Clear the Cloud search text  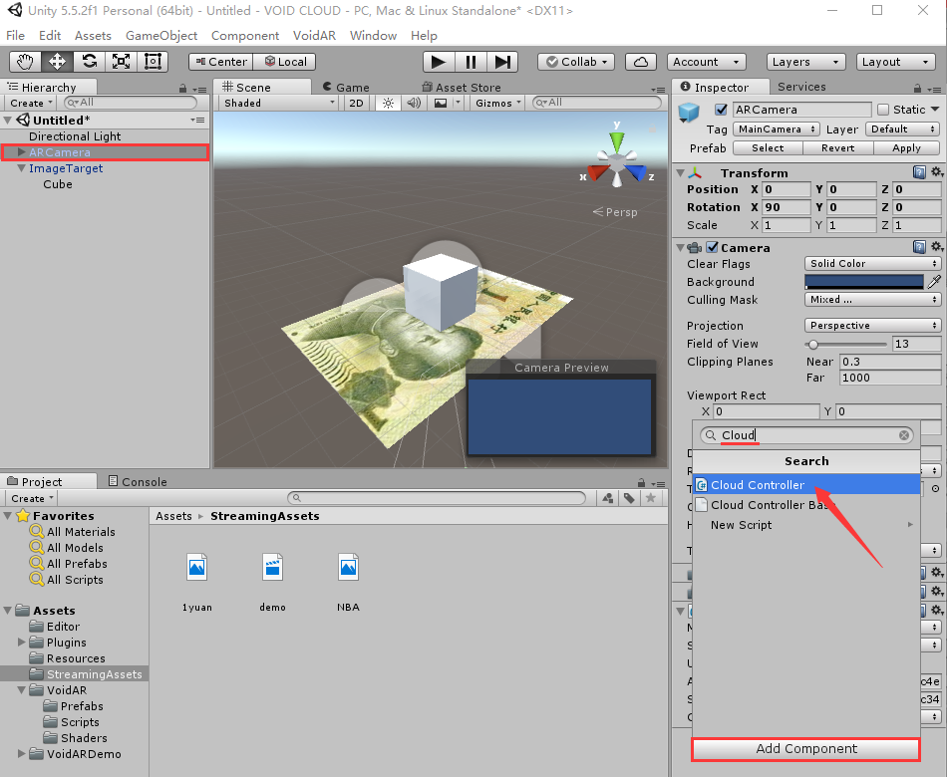pos(903,435)
